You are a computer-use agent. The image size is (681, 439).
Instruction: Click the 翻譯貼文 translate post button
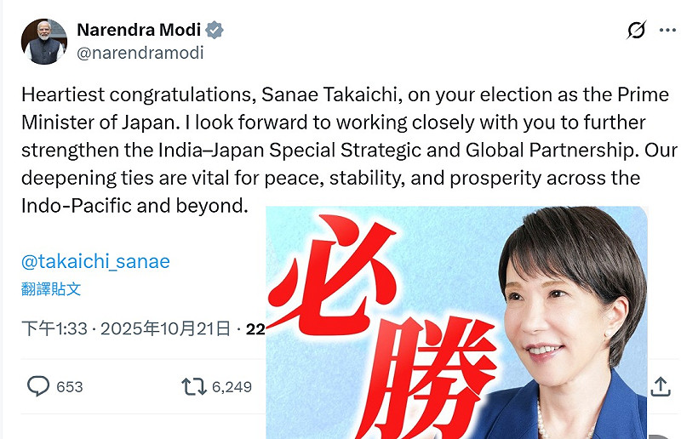[x=51, y=288]
